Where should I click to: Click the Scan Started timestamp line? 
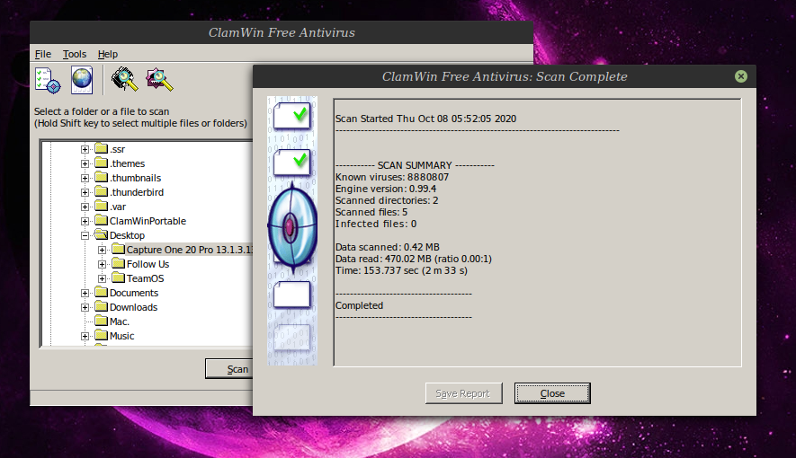(x=426, y=119)
